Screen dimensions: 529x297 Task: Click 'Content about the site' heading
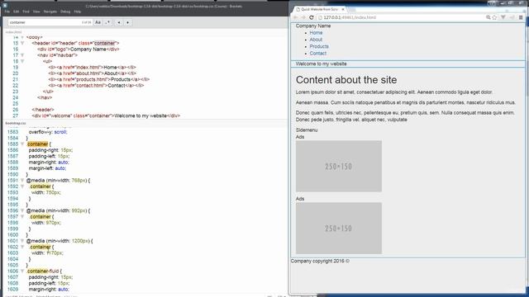pos(346,80)
